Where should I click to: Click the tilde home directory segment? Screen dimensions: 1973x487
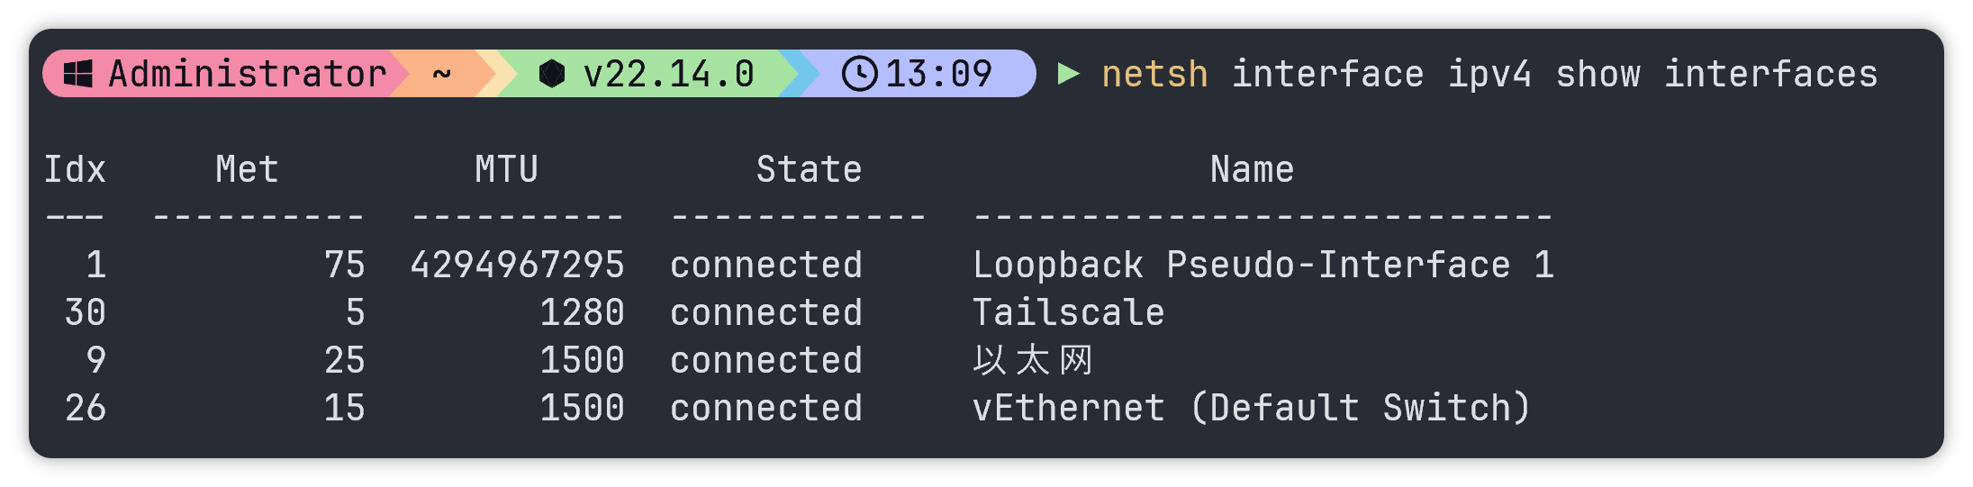point(441,74)
